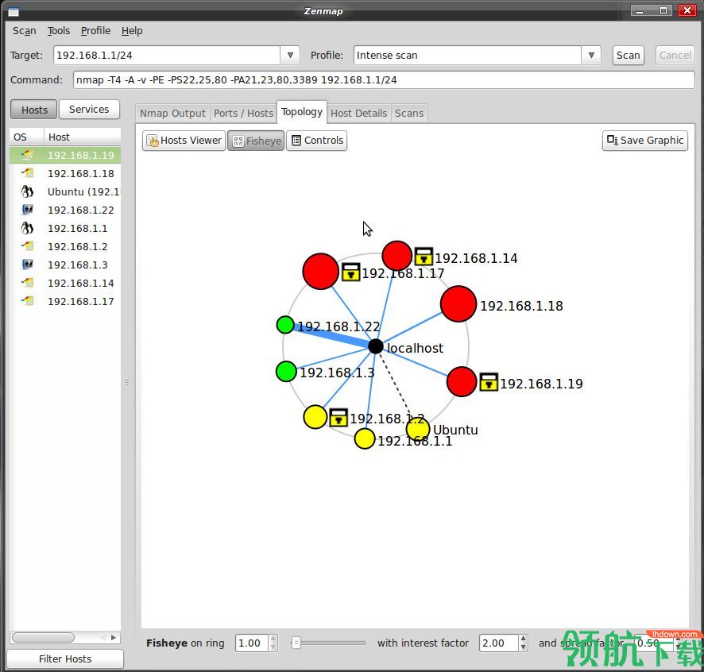The height and width of the screenshot is (672, 704).
Task: Decrease the interest factor stepper
Action: [x=523, y=647]
